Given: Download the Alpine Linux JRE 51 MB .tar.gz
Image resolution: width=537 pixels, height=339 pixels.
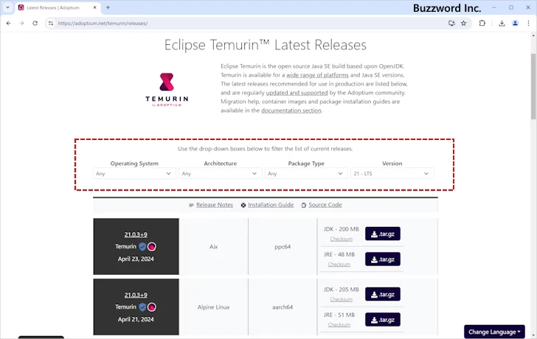Looking at the screenshot, I should (x=383, y=320).
